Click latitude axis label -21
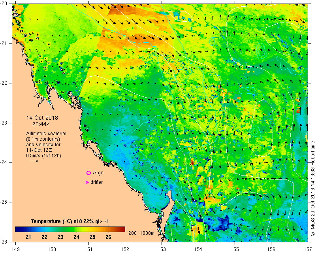The width and height of the screenshot is (316, 253). 4,43
